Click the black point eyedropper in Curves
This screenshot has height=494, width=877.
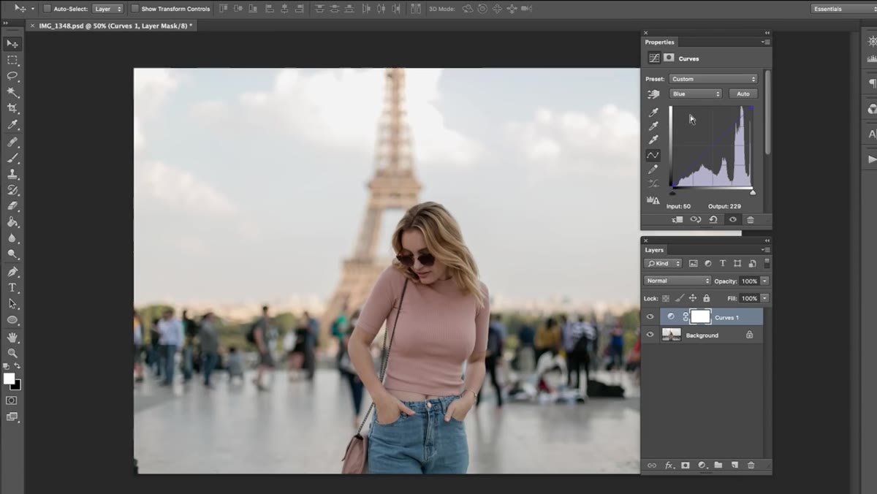654,113
